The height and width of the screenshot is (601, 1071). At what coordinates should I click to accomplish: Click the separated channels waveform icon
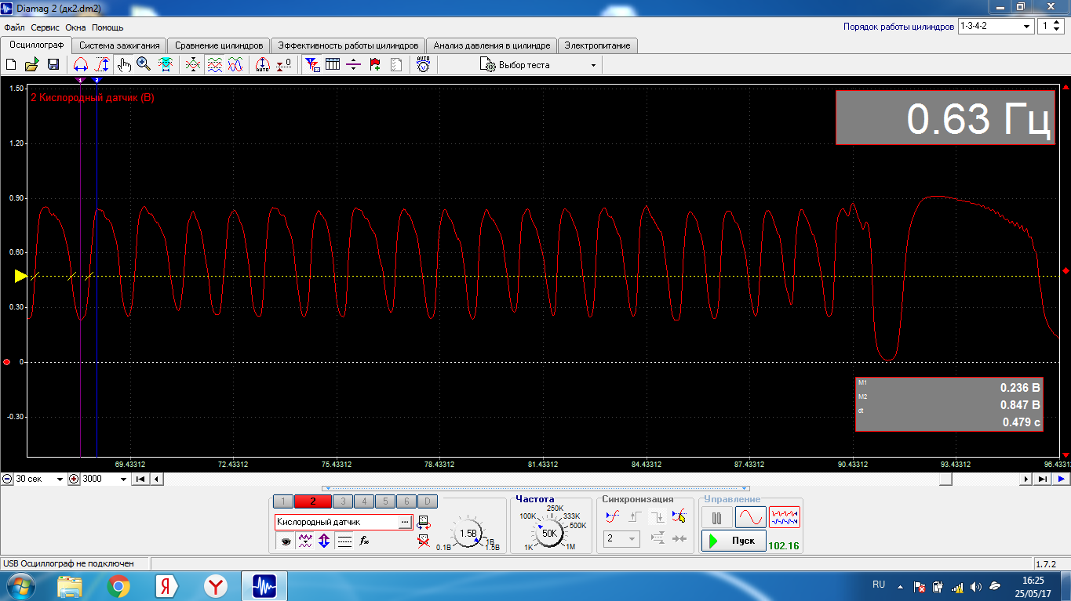214,65
